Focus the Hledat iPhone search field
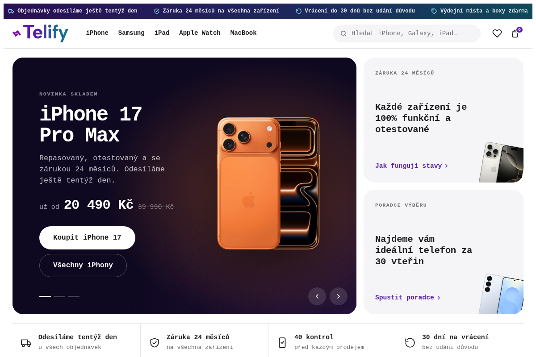536x357 pixels. [x=407, y=33]
